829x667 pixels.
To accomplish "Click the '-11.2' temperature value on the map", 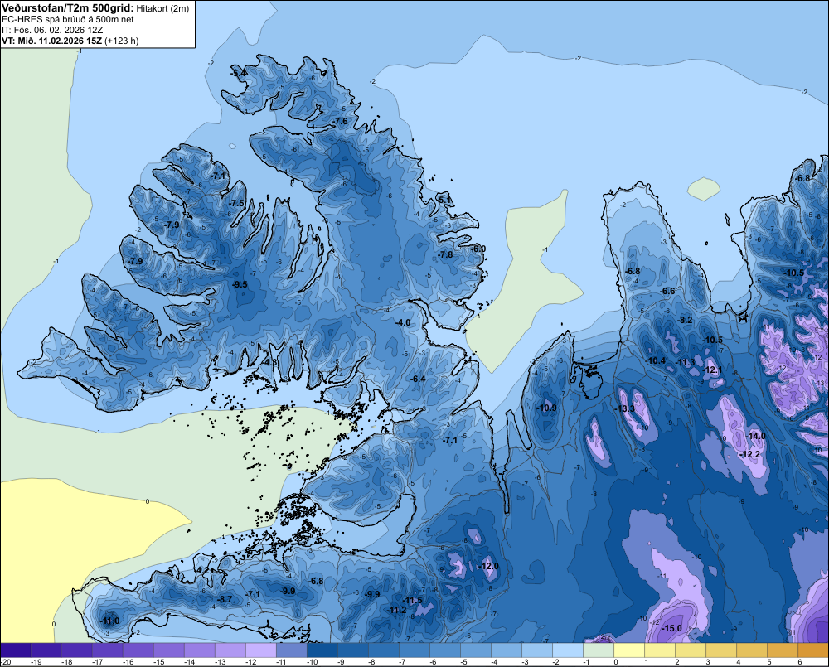I will coord(397,610).
